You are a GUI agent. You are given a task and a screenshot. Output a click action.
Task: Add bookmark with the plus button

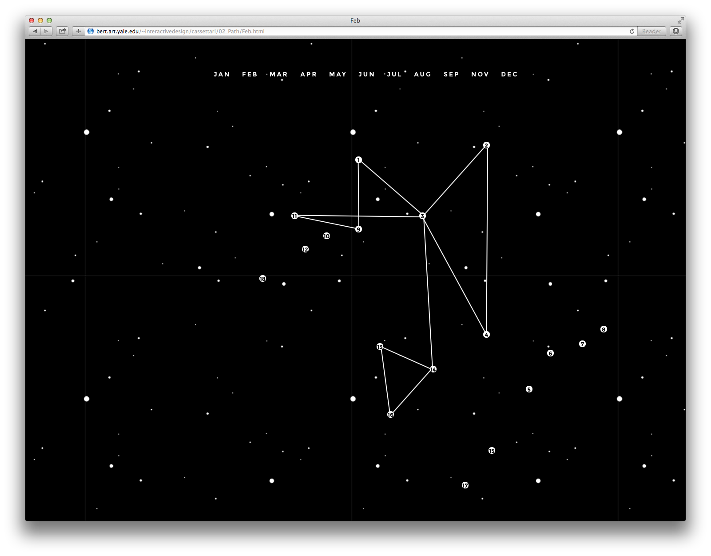(79, 31)
